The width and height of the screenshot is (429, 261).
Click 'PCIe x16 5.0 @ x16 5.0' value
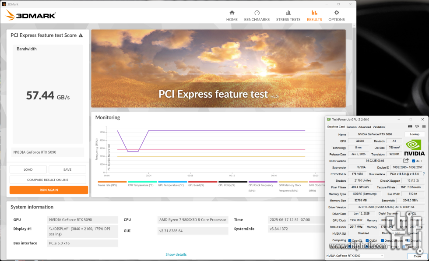pos(404,174)
